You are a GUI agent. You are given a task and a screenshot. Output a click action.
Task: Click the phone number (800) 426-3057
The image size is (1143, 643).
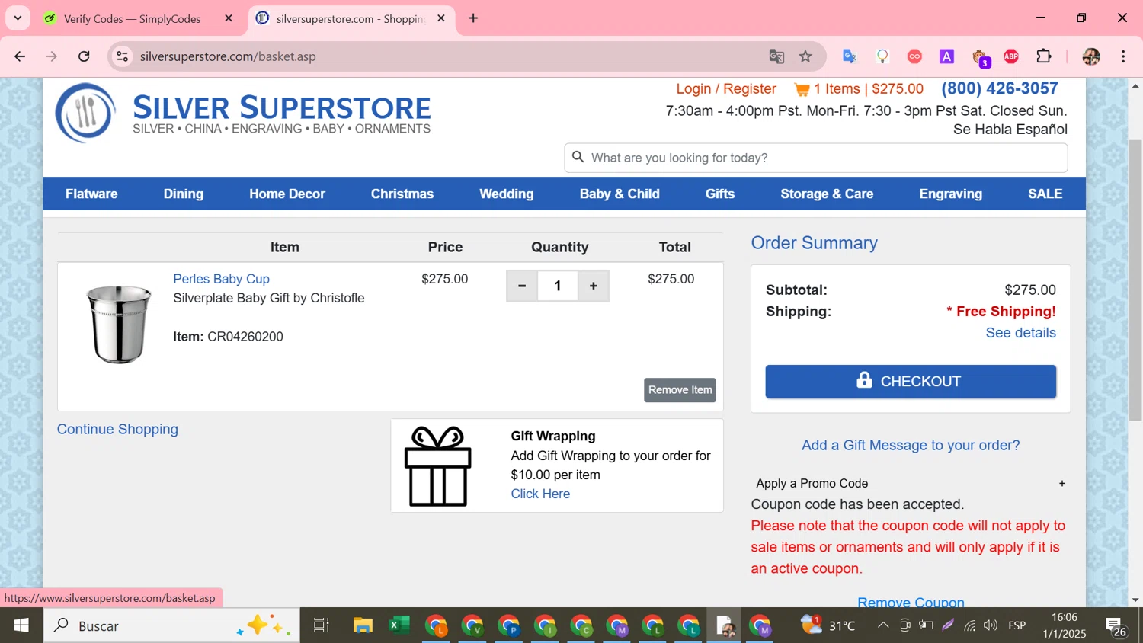click(1000, 88)
